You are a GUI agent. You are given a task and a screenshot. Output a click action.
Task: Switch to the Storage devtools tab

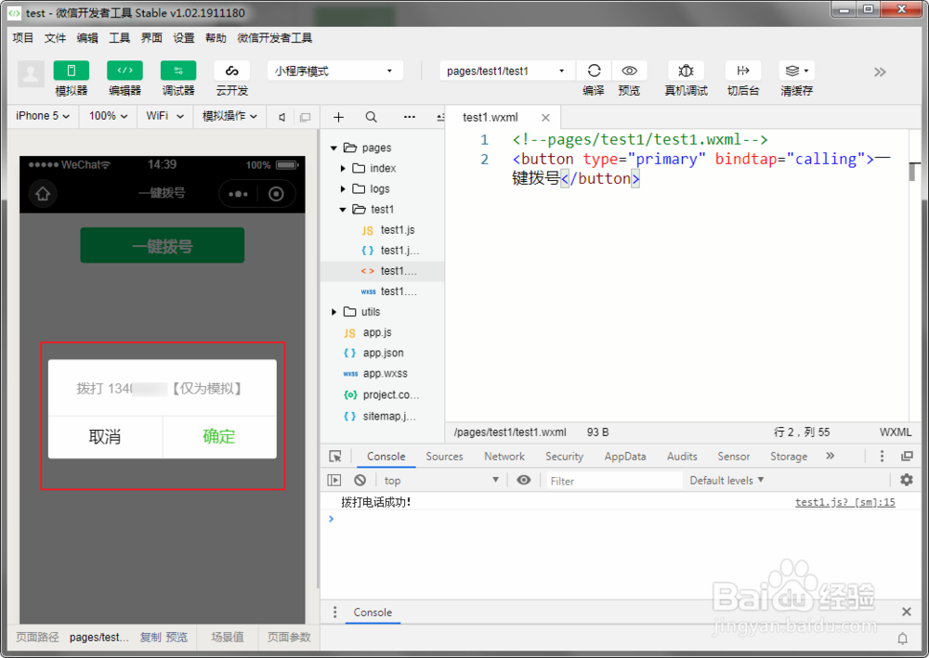pyautogui.click(x=789, y=457)
